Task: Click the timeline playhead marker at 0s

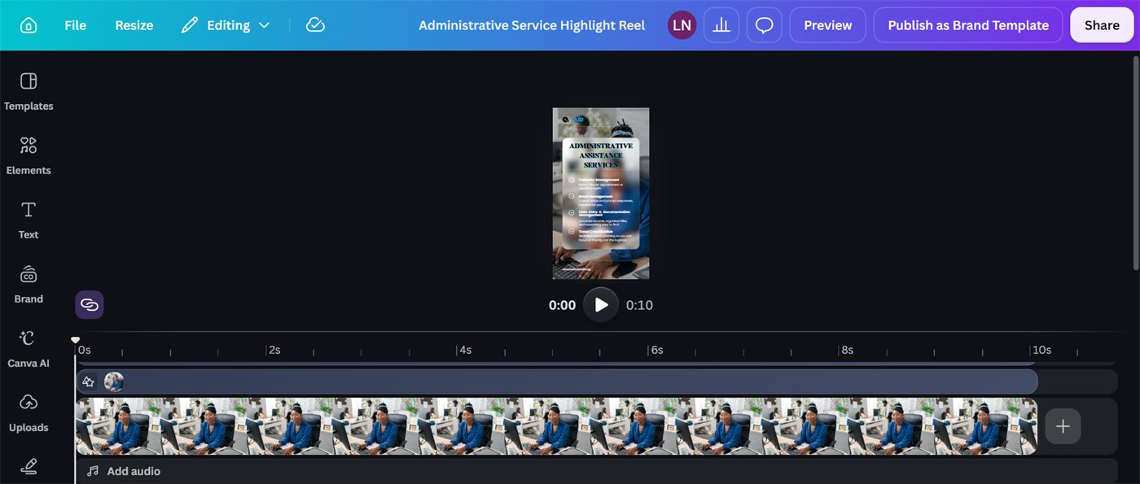Action: [76, 340]
